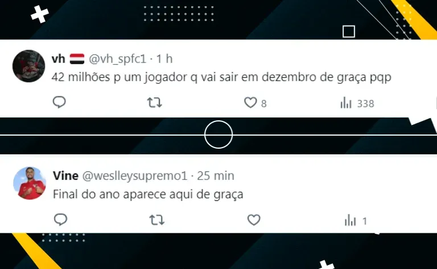Open the @weslleysupremo1 handle link
The image size is (437, 269).
(135, 176)
